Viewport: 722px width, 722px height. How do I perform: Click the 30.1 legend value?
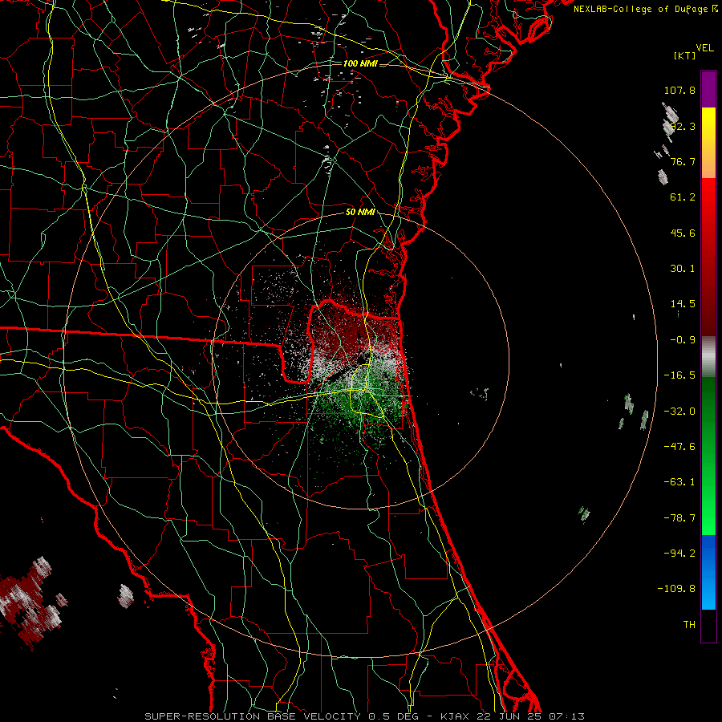click(x=683, y=269)
